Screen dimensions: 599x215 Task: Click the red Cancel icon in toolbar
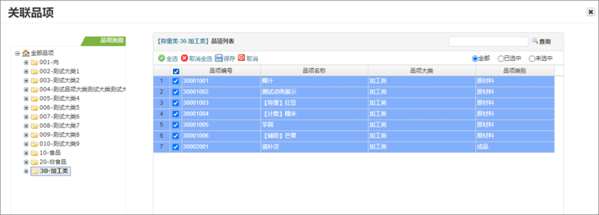[x=241, y=58]
